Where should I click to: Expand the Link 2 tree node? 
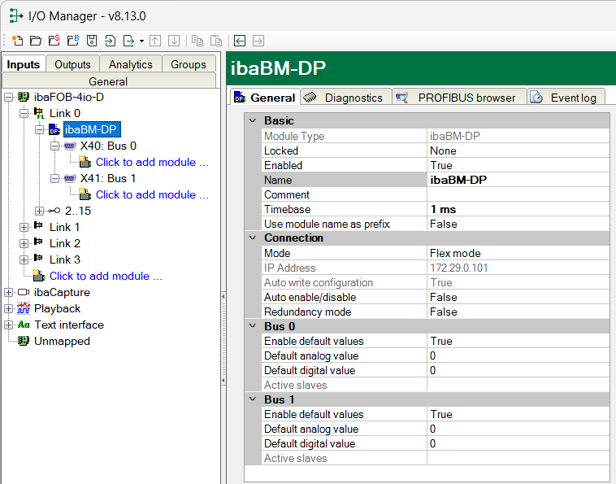(x=24, y=243)
